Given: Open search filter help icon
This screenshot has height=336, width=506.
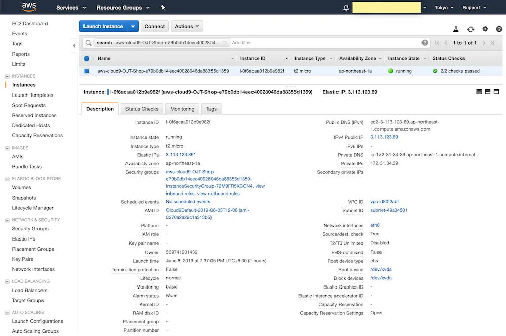Looking at the screenshot, I should [x=425, y=43].
